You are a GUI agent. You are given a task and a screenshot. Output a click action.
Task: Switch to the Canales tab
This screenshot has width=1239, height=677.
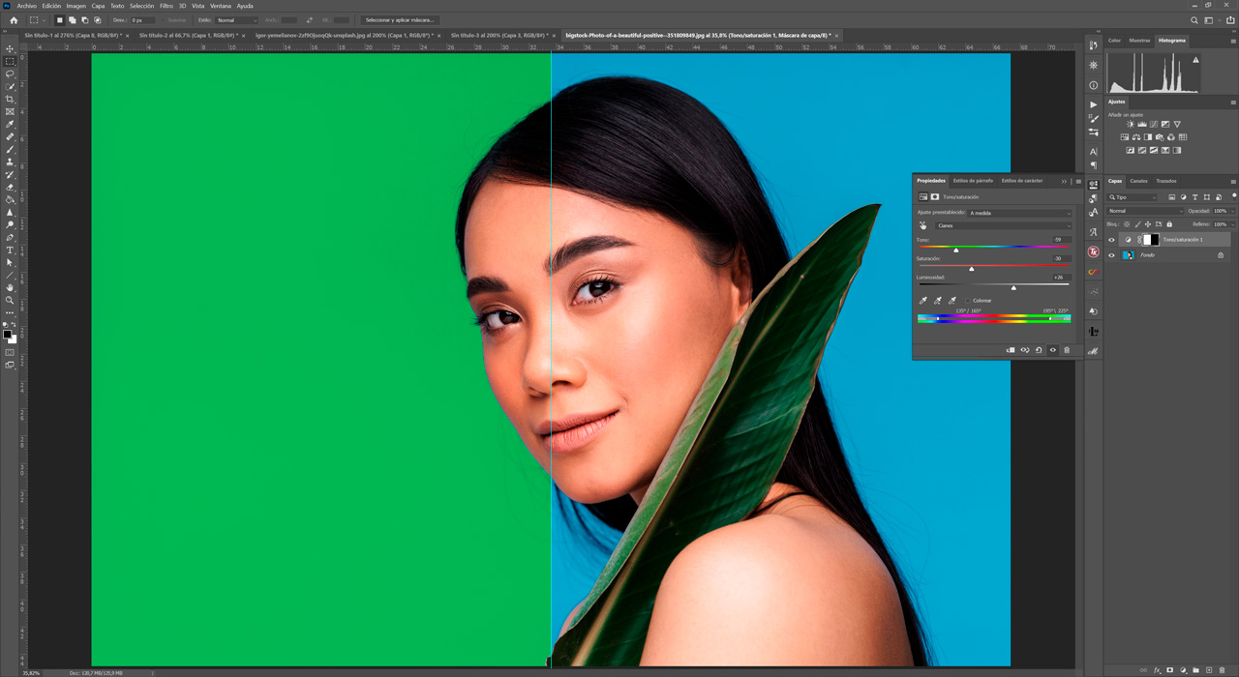[x=1138, y=181]
